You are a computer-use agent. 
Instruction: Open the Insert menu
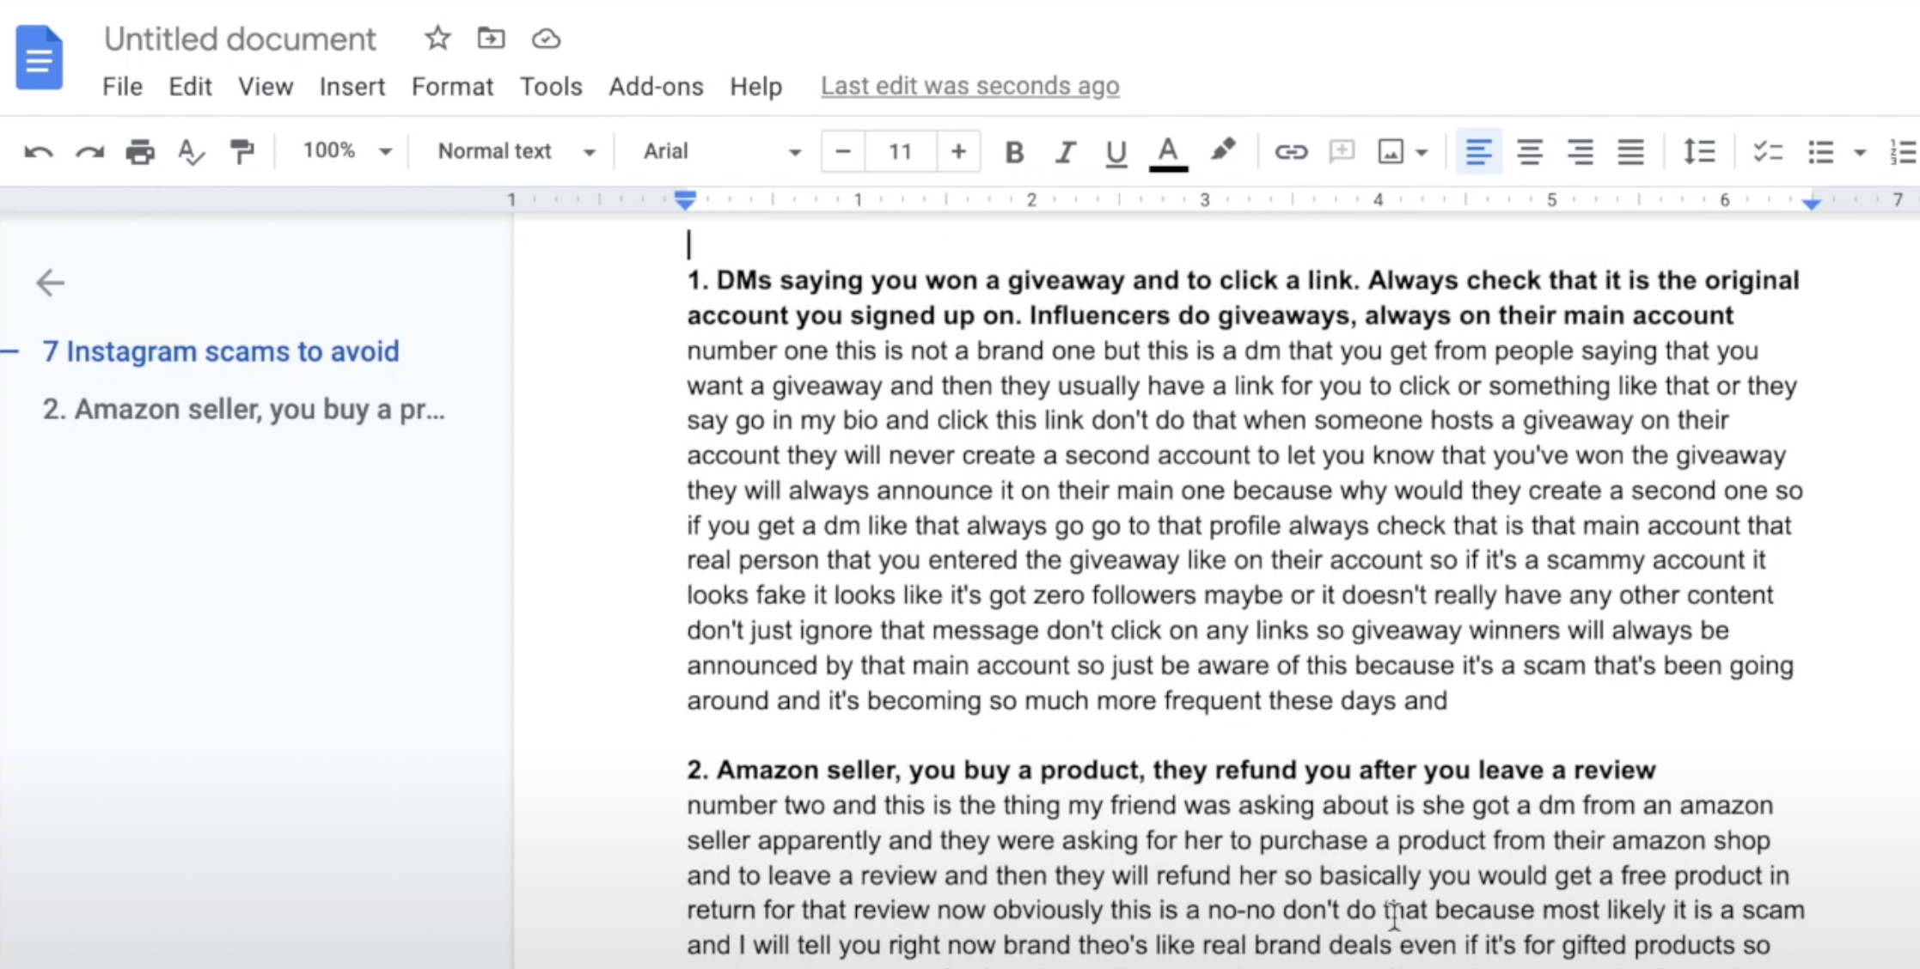coord(352,87)
